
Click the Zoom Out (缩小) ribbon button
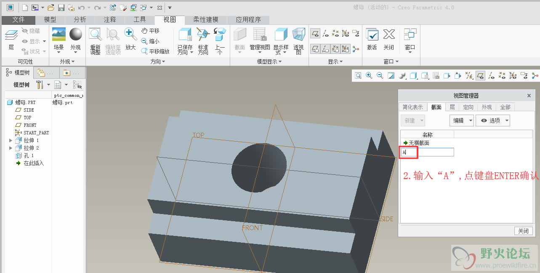tap(150, 41)
